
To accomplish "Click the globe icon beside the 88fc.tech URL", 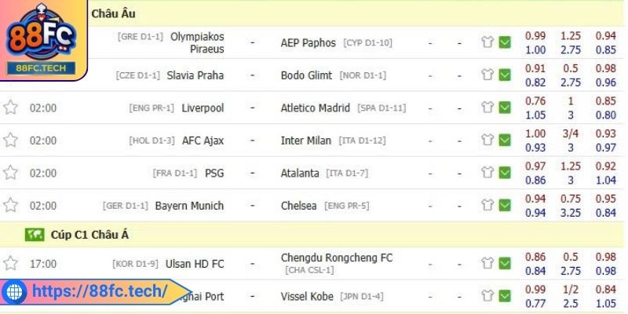I will (14, 292).
